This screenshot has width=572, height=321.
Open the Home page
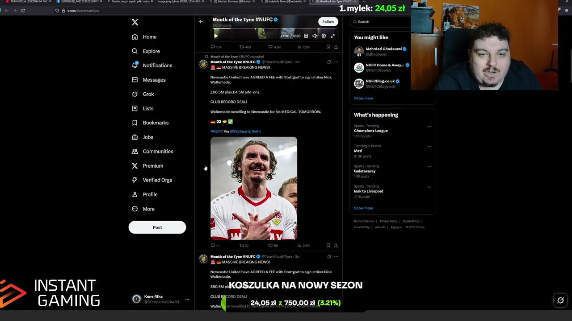point(144,37)
